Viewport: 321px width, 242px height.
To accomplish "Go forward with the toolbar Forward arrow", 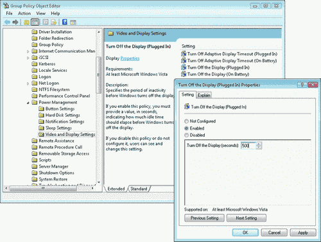I will point(15,22).
